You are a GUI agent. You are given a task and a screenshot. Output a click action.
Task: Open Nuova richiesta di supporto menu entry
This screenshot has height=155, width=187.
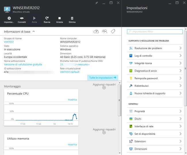pos(155,93)
